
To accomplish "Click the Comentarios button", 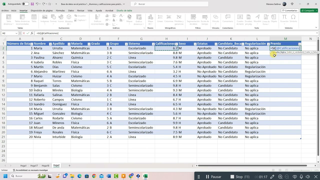I will (289, 10).
